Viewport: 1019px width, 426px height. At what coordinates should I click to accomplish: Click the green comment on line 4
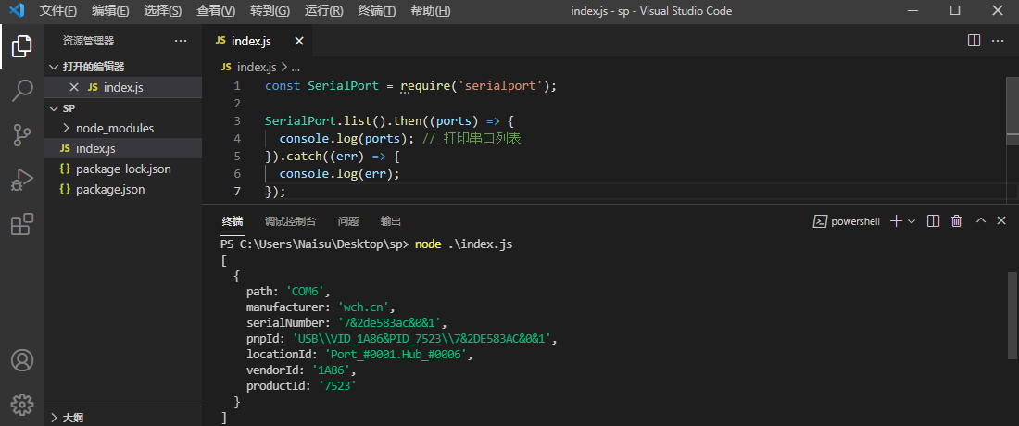[x=472, y=138]
